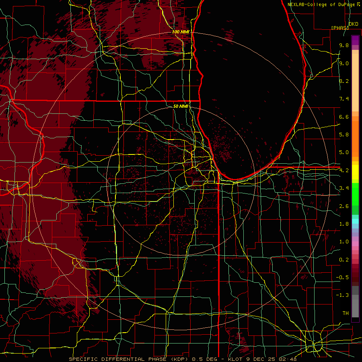Click the -0.5 value on the scale
The width and height of the screenshot is (362, 362).
pyautogui.click(x=342, y=277)
